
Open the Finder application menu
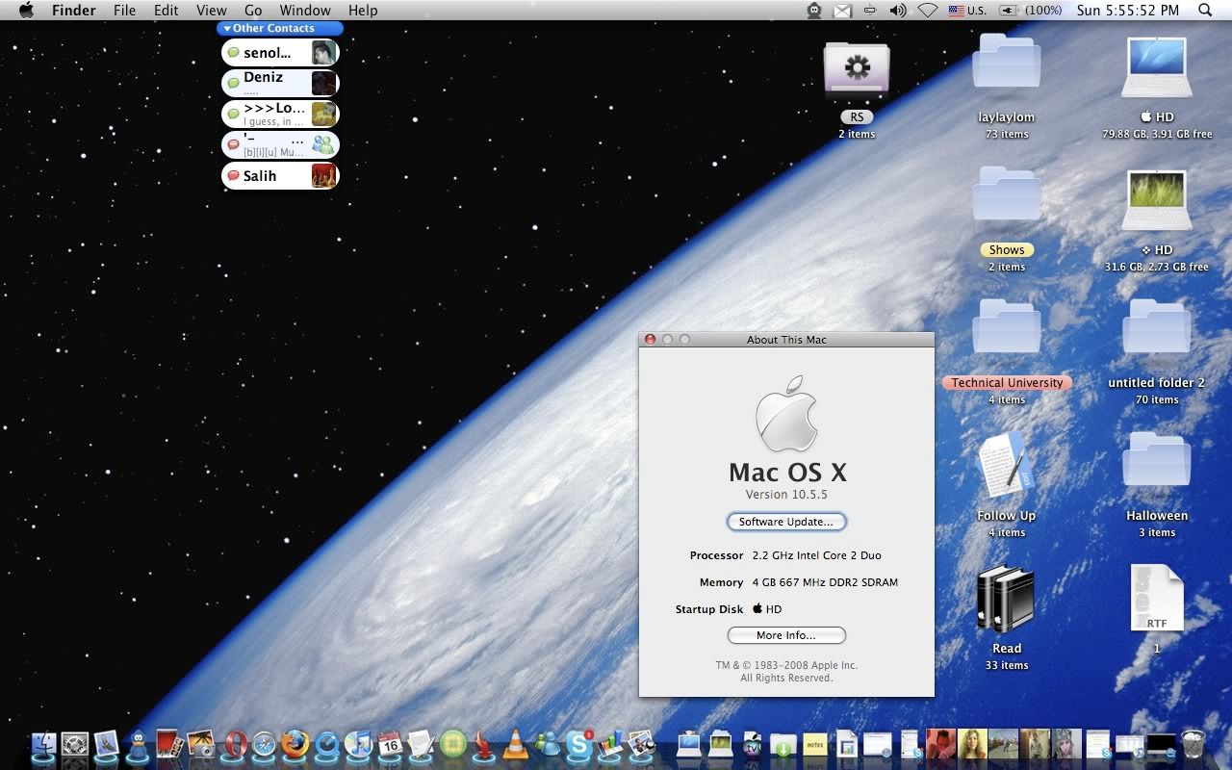click(x=73, y=11)
